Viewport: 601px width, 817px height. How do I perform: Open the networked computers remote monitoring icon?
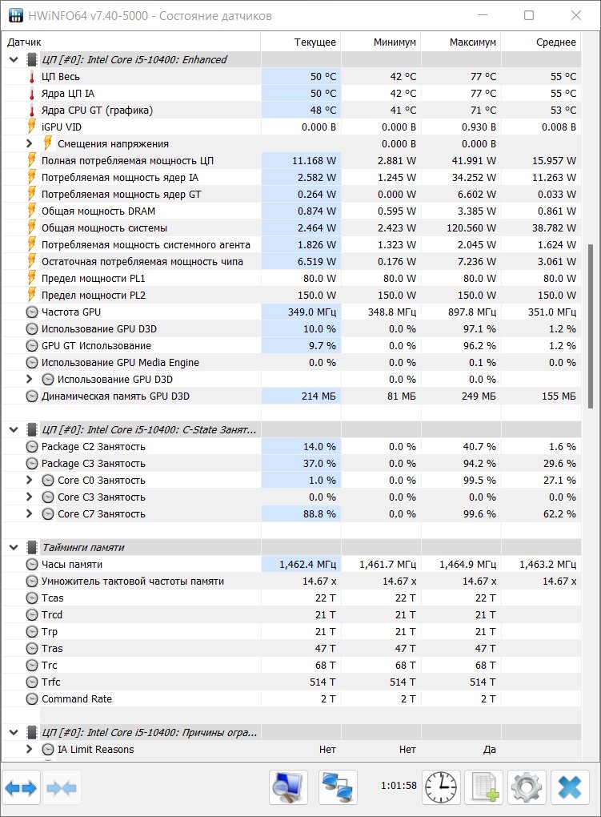338,787
